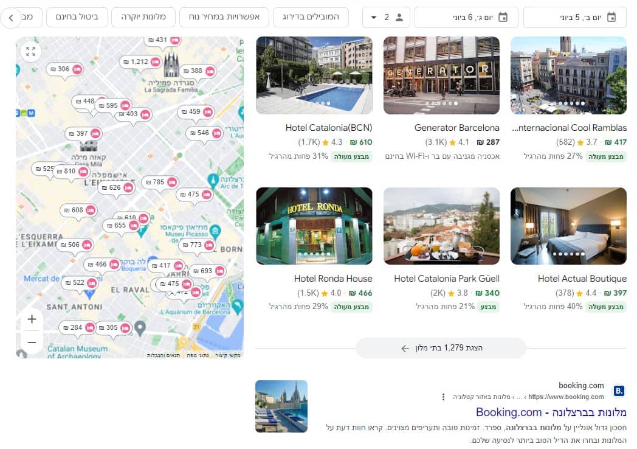The width and height of the screenshot is (637, 449).
Task: Click the ₪610 price of Hotel Catalonia(BCN)
Action: [x=361, y=142]
